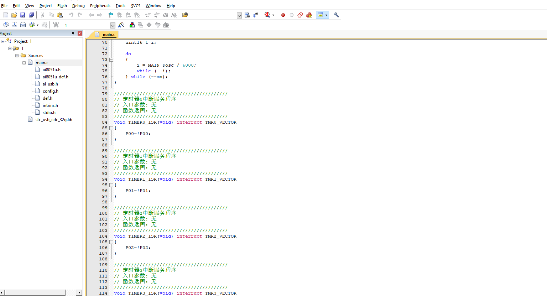Click the Project panel scrollbar left arrow
Image resolution: width=547 pixels, height=296 pixels.
click(x=2, y=292)
